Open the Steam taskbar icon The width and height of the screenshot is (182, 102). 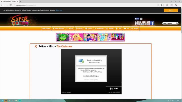point(6,101)
